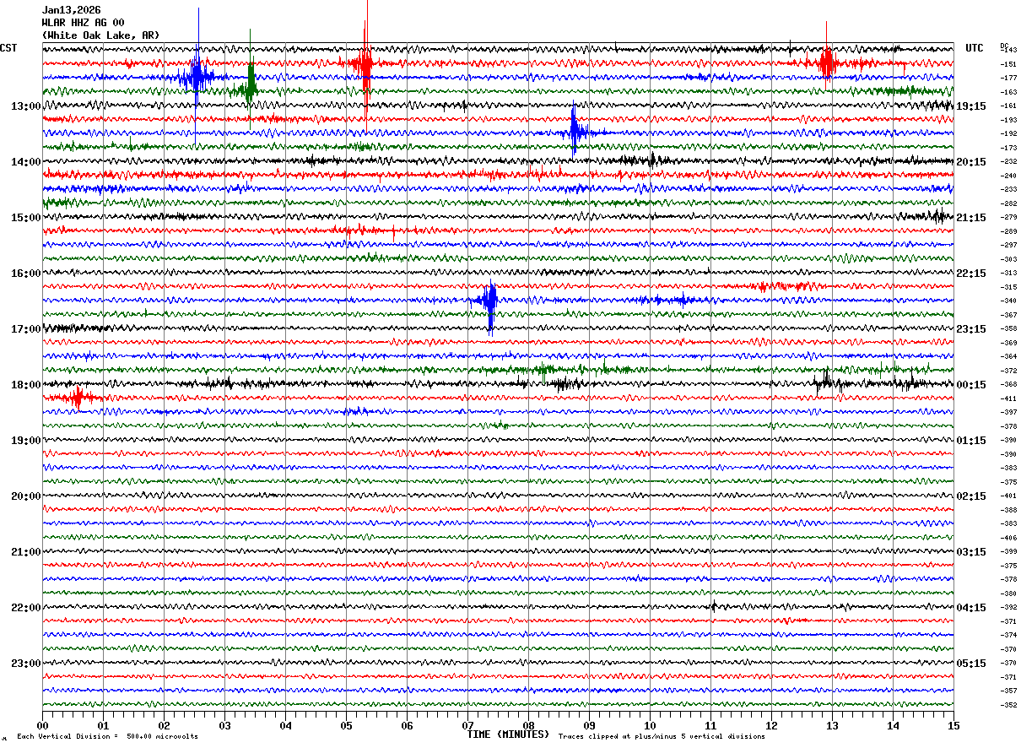This screenshot has width=1021, height=748.
Task: Select the 18:00 CST time label
Action: (25, 385)
